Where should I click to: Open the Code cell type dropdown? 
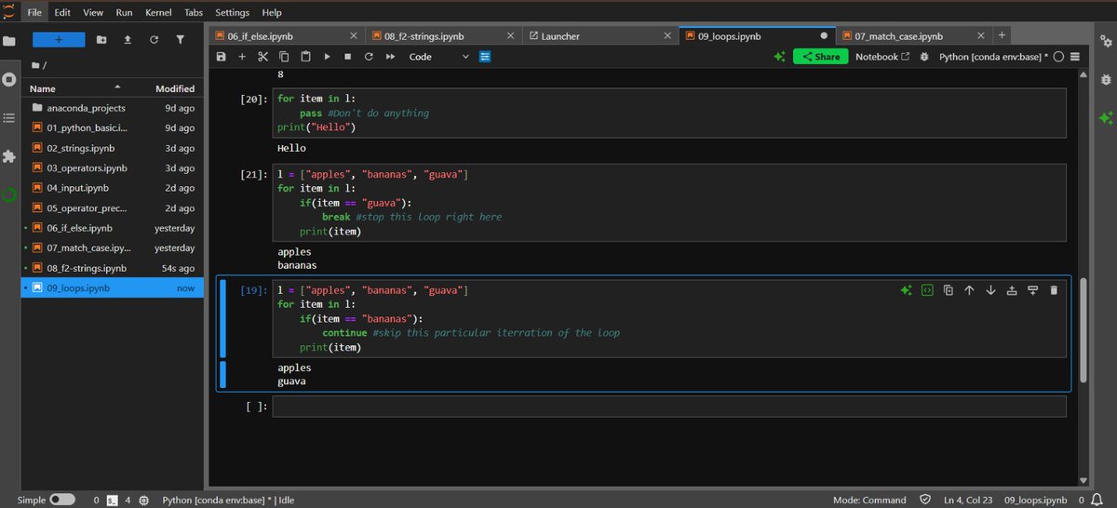tap(439, 57)
